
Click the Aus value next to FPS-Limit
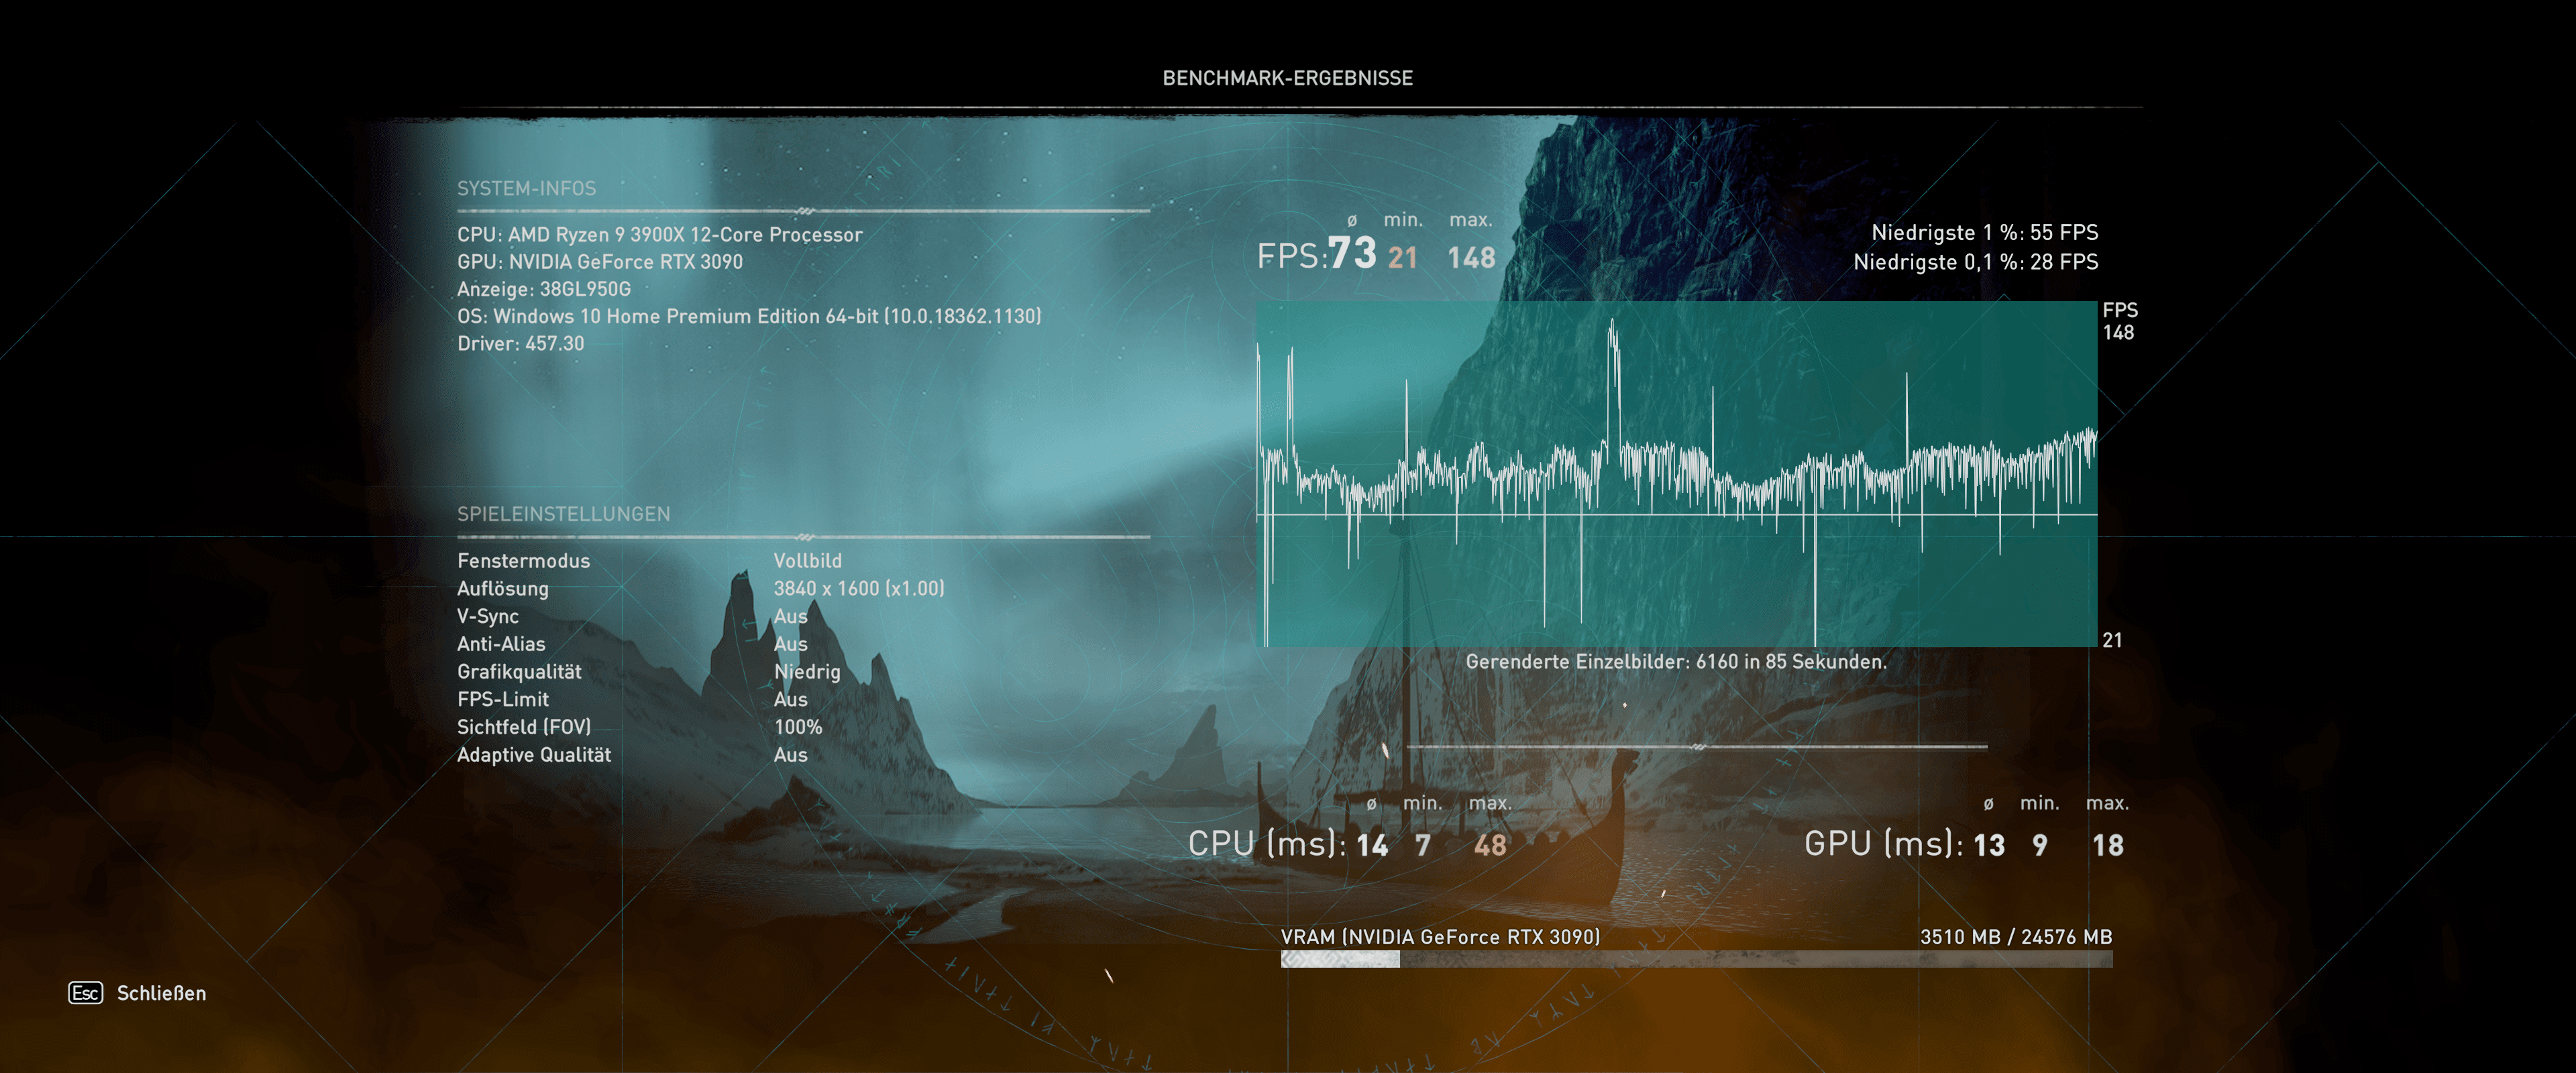pos(790,700)
